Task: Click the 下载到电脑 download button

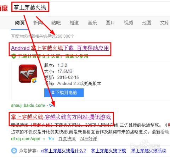Action: coord(64,93)
